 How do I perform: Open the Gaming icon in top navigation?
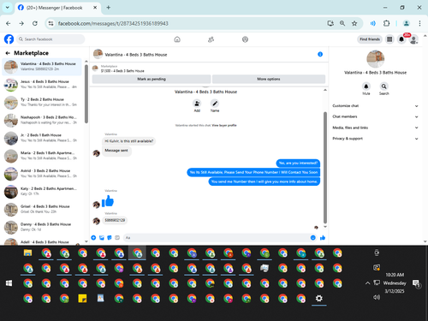pos(245,39)
